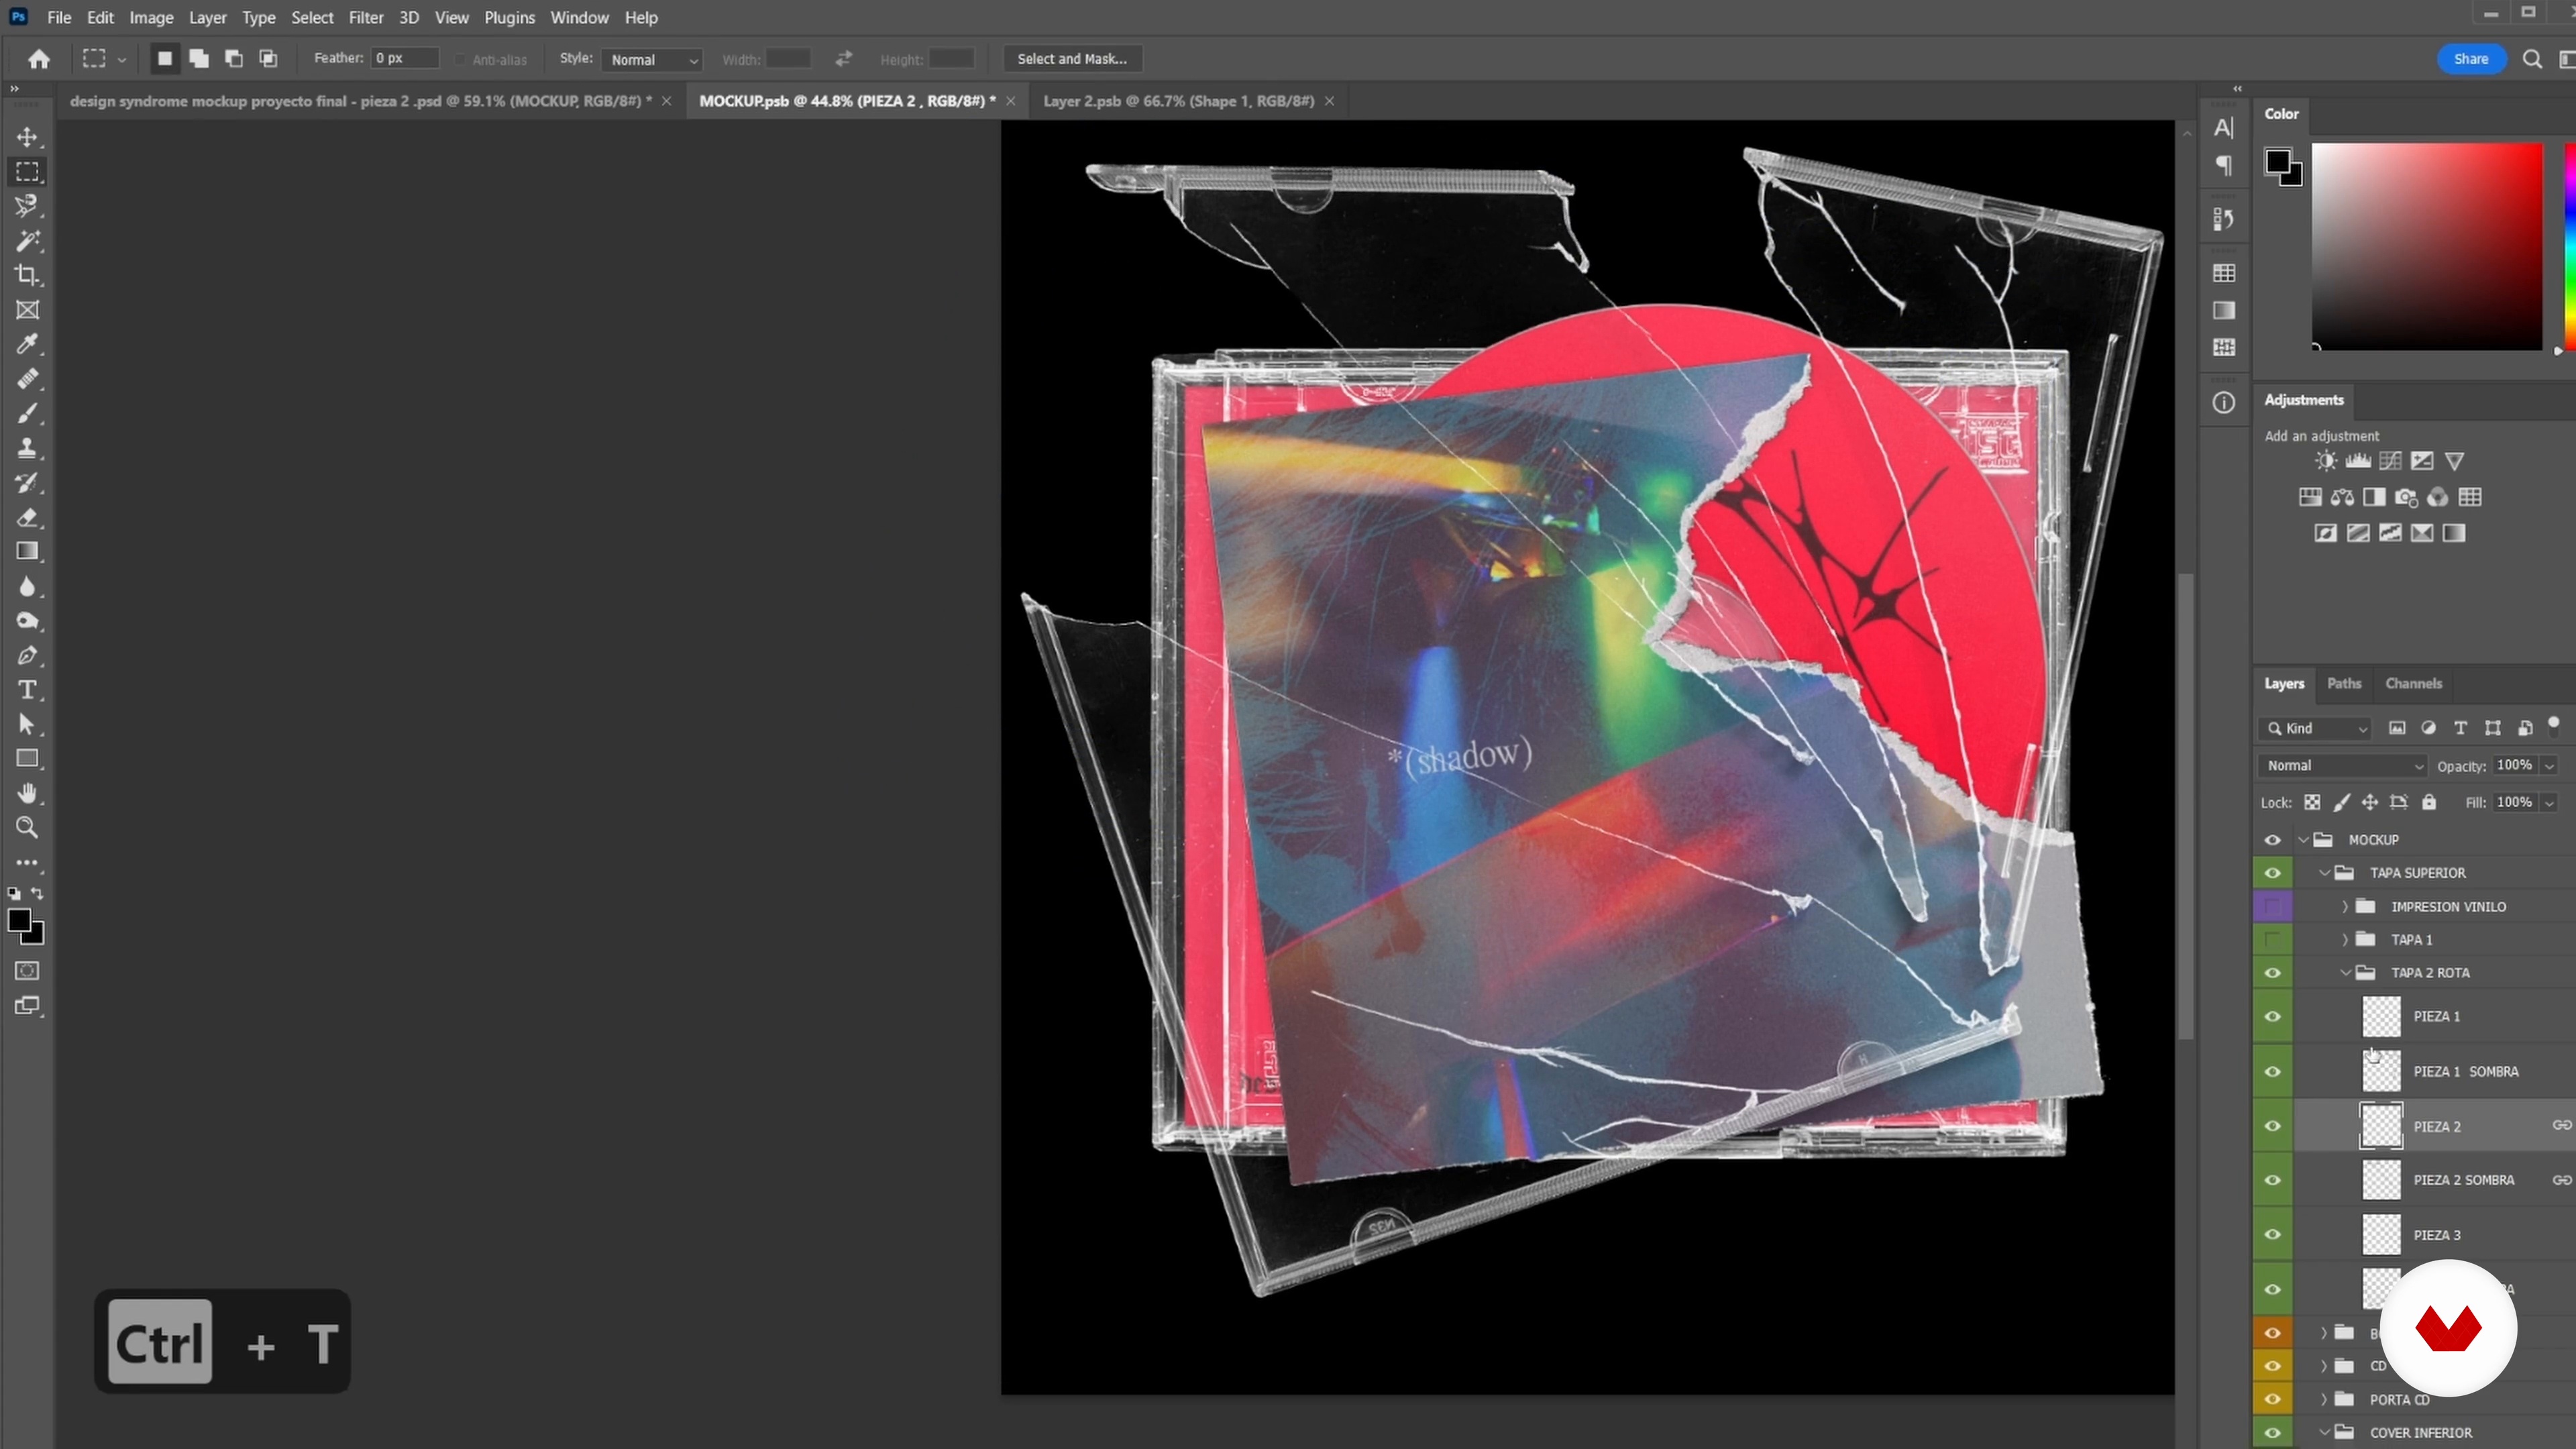Click the foreground color swatch in toolbar
Image resolution: width=2576 pixels, height=1449 pixels.
19,921
